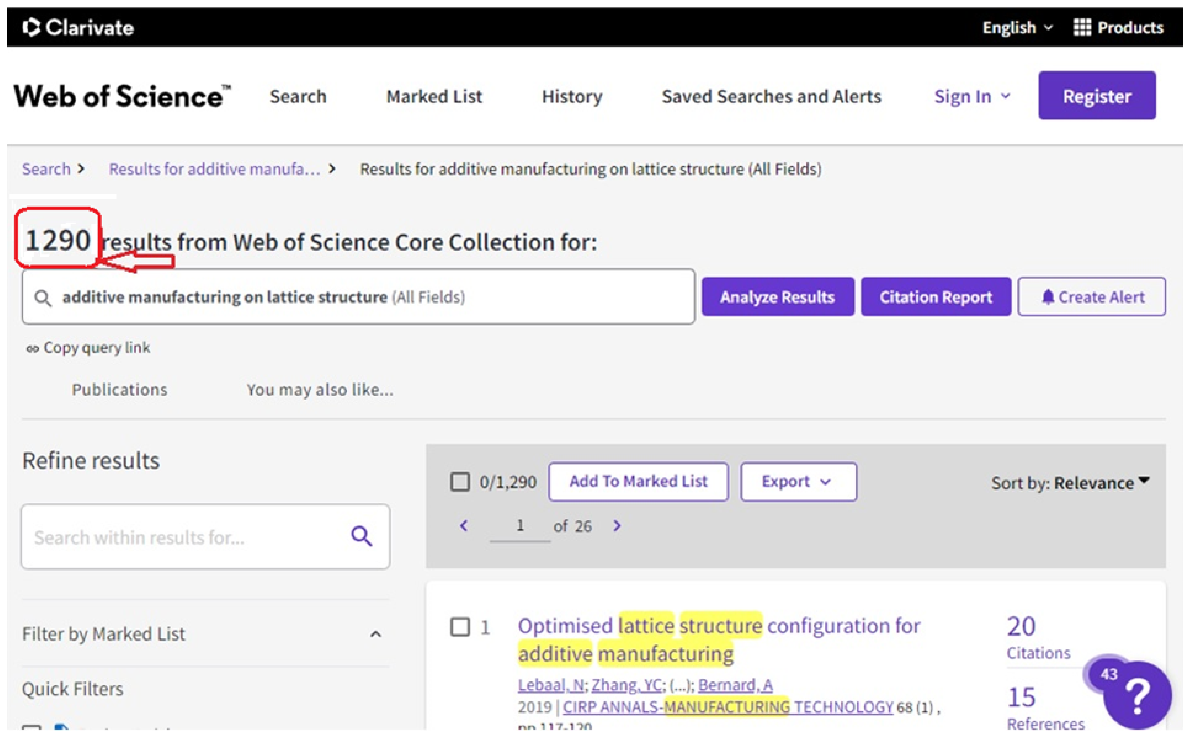Image resolution: width=1193 pixels, height=738 pixels.
Task: Click the Copy query link icon
Action: click(x=32, y=349)
